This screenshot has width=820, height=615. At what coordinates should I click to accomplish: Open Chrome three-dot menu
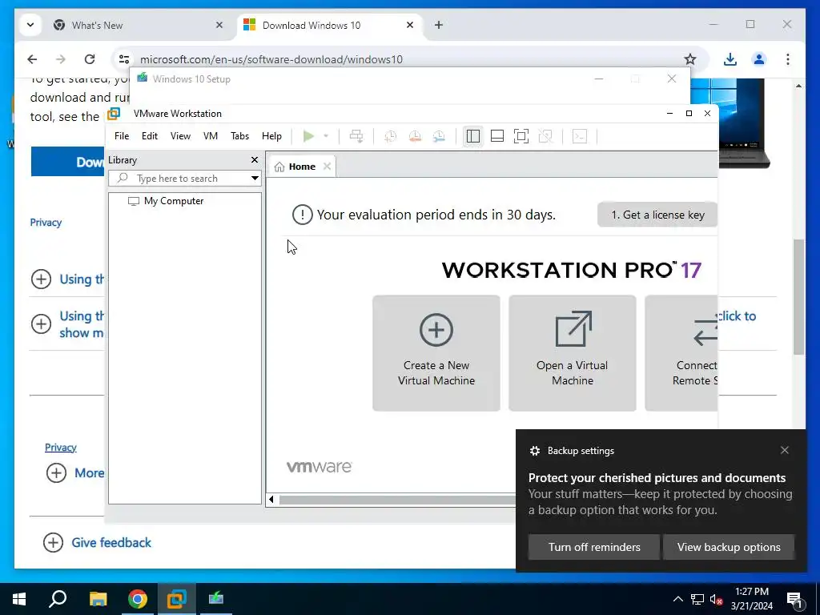[788, 59]
